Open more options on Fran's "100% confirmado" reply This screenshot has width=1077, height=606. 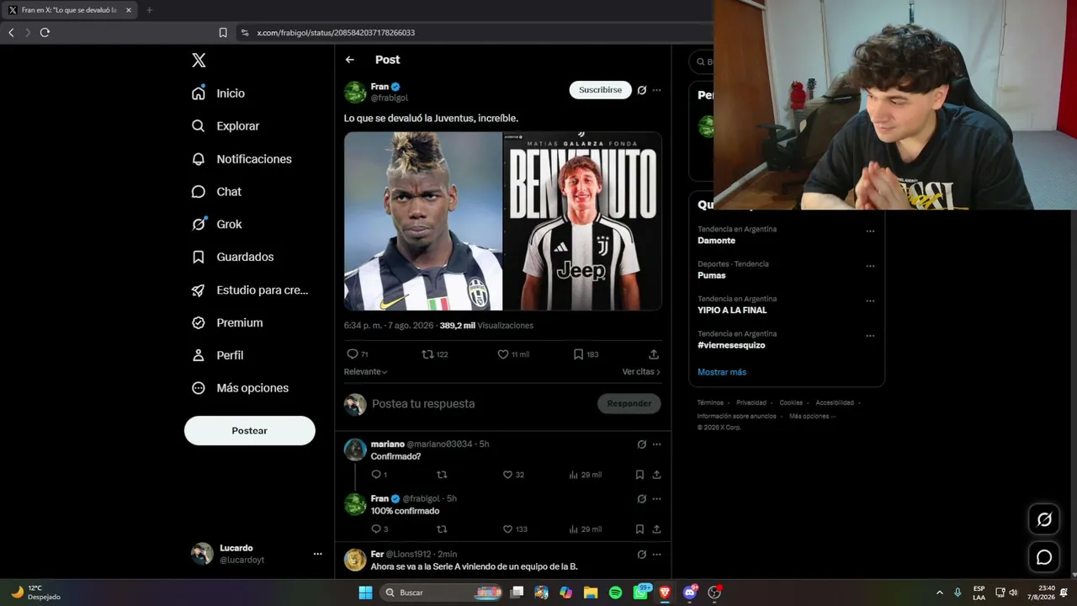656,499
